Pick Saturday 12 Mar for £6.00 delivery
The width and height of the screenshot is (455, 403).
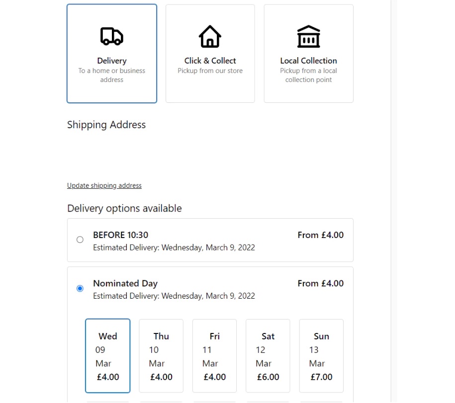point(268,356)
